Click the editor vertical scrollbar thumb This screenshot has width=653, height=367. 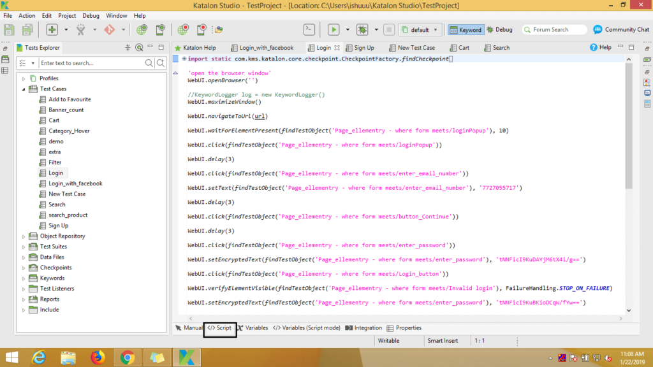pyautogui.click(x=629, y=125)
